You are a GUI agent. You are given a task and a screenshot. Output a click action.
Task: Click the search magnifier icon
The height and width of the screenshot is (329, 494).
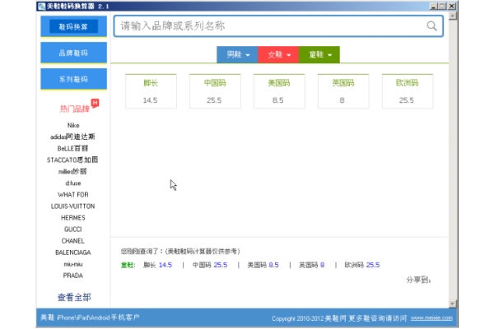(x=431, y=25)
